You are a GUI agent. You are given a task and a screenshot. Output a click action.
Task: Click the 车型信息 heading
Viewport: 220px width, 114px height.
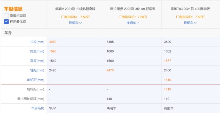[x=13, y=9]
